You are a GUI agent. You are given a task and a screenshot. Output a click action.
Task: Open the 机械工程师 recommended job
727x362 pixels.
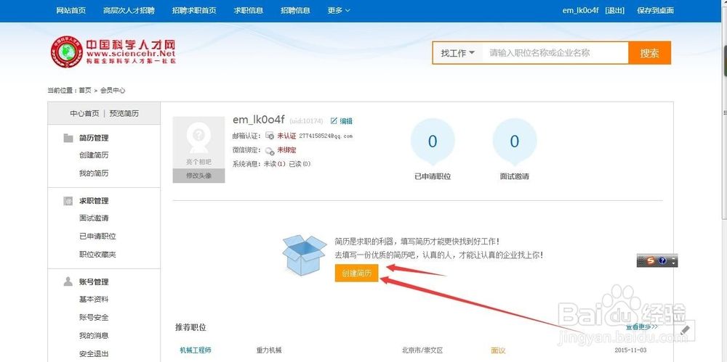(195, 350)
